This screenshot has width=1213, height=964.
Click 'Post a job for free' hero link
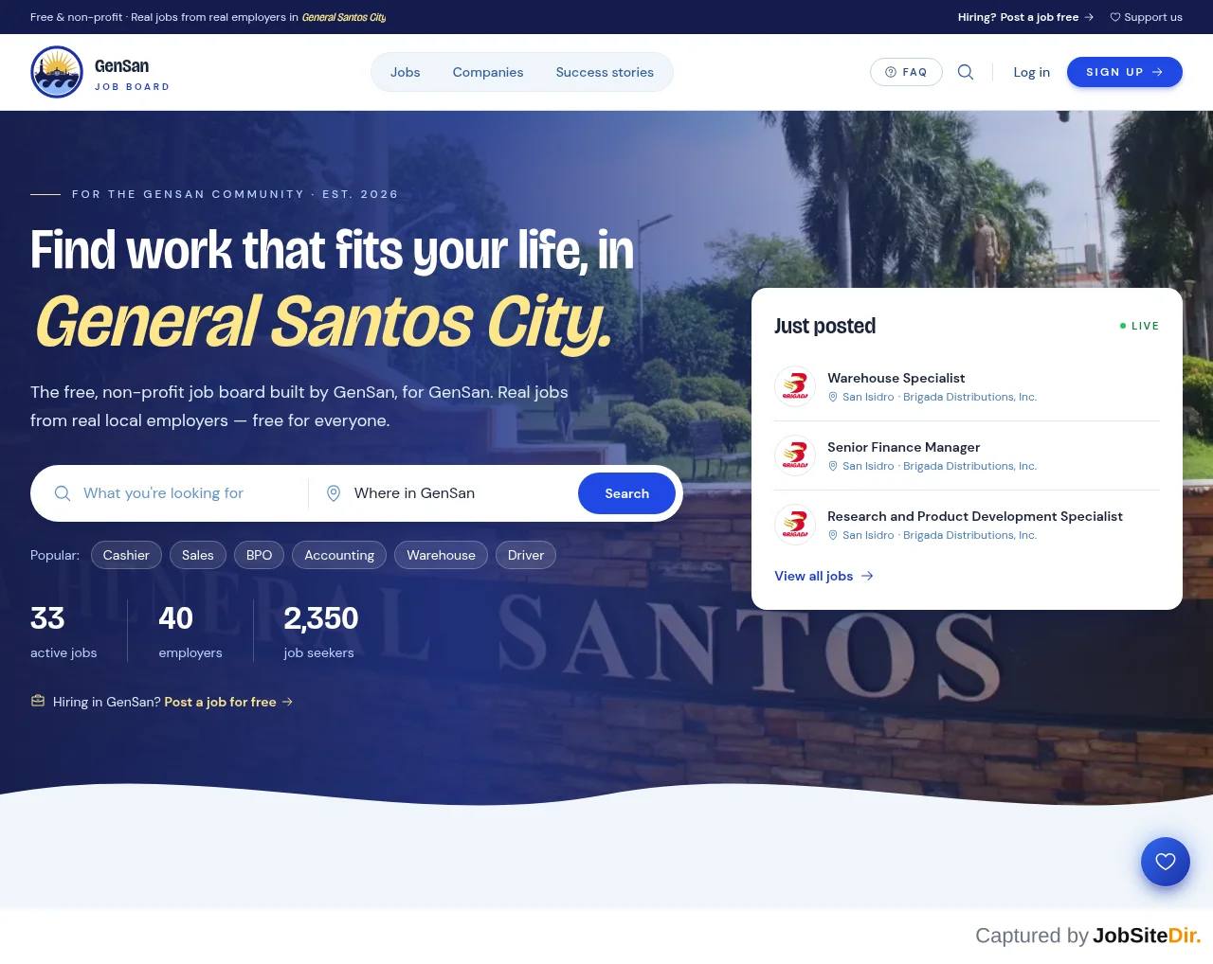[x=228, y=702]
